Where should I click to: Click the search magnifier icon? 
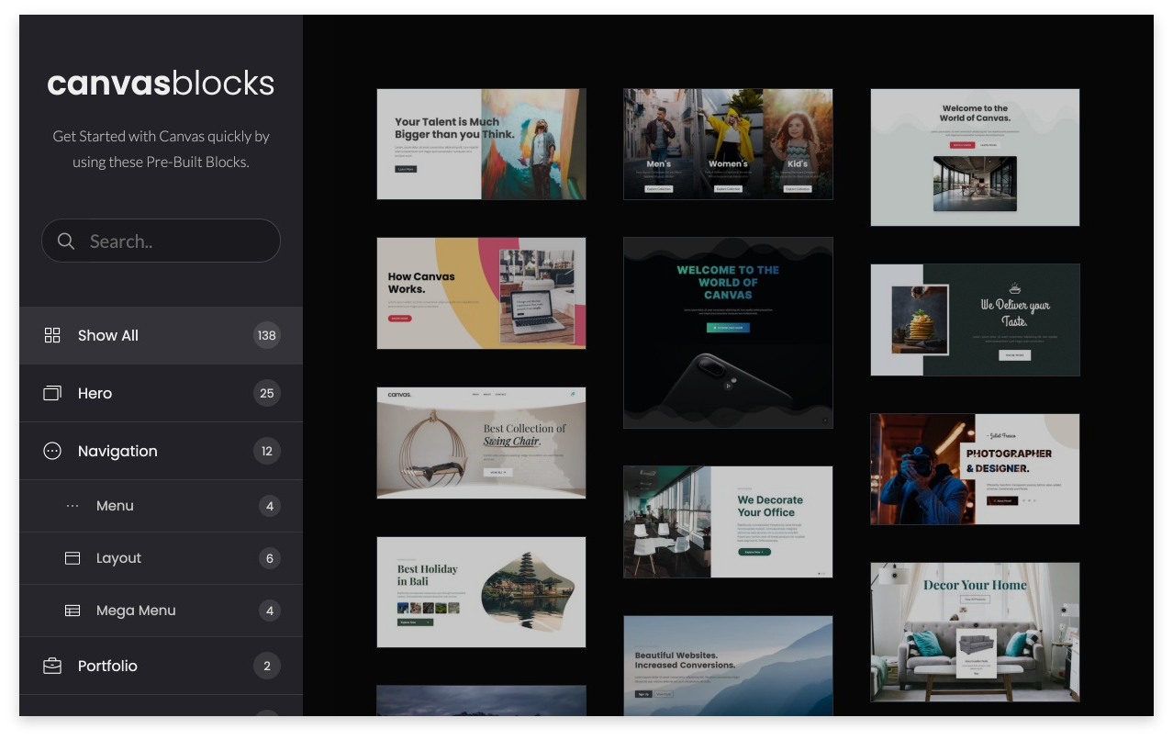click(66, 241)
